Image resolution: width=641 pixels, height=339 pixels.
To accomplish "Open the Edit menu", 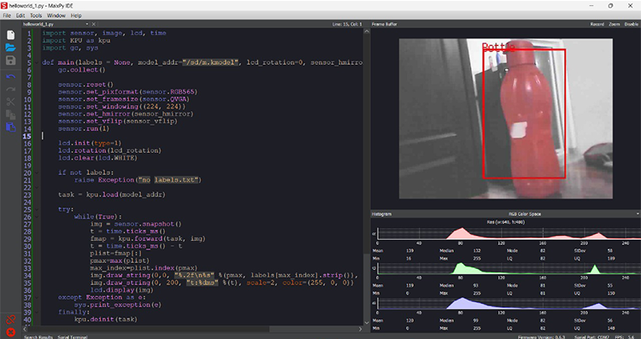I will 21,15.
